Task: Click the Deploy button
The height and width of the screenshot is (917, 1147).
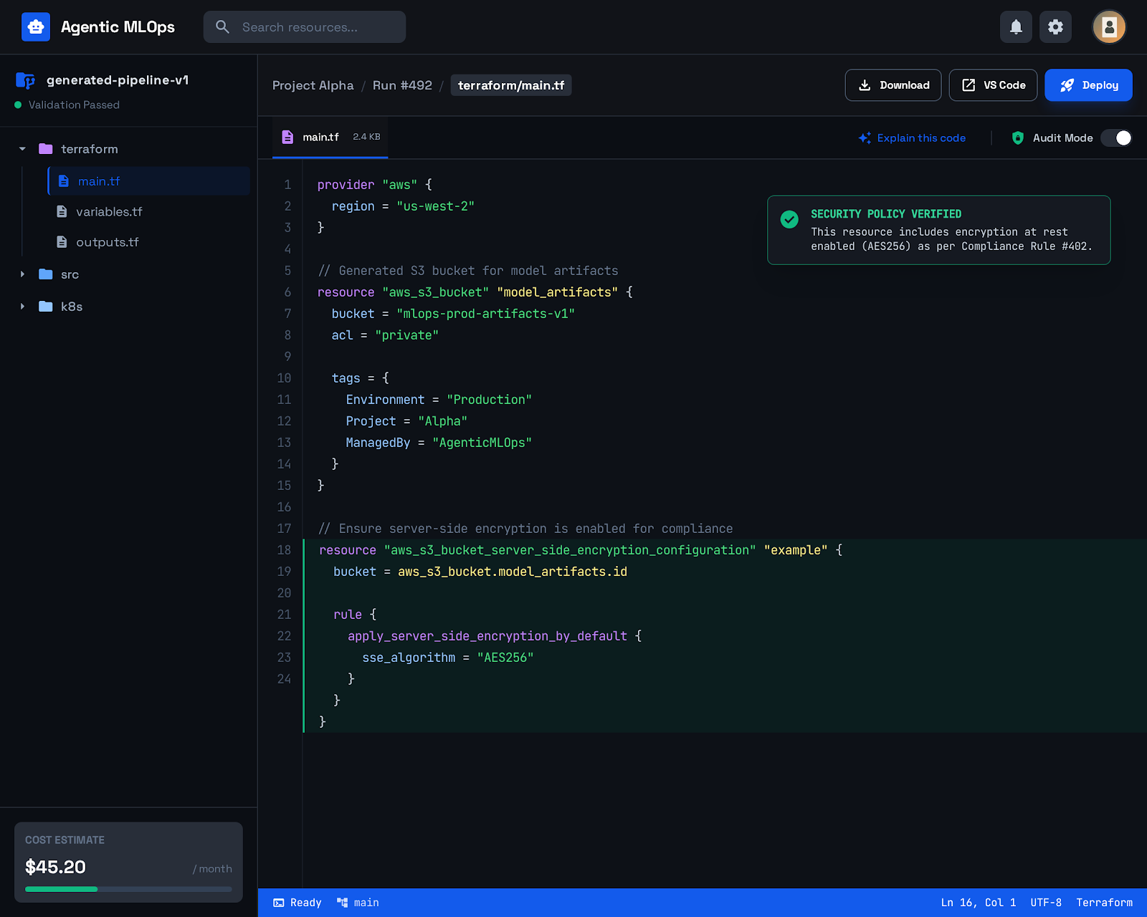Action: coord(1088,85)
